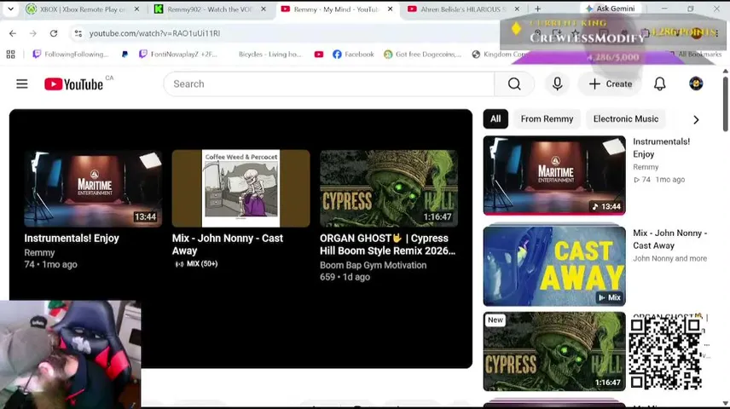Viewport: 730px width, 409px height.
Task: Select the All filter chip
Action: [495, 119]
